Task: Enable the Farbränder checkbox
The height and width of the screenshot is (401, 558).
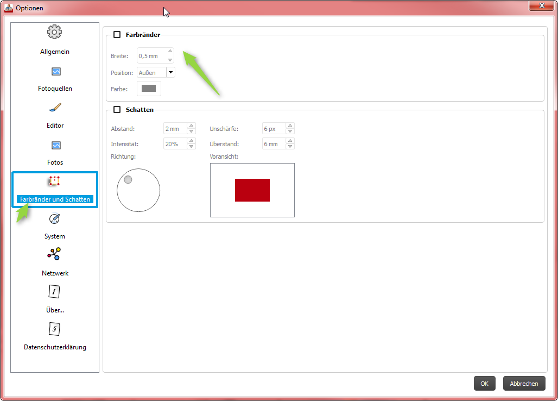Action: point(117,35)
